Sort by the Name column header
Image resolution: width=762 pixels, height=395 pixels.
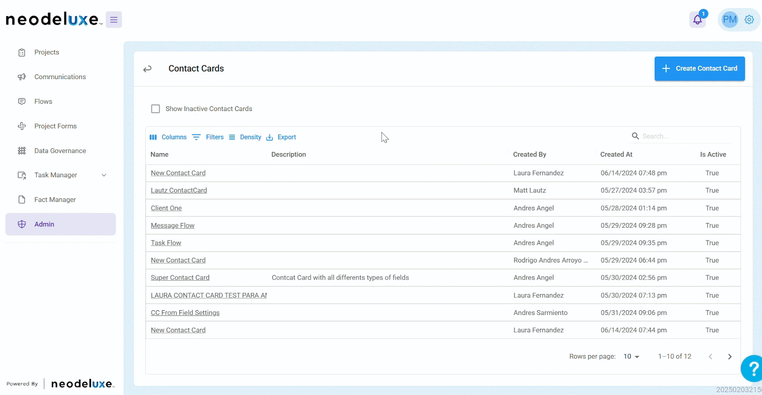pos(160,154)
